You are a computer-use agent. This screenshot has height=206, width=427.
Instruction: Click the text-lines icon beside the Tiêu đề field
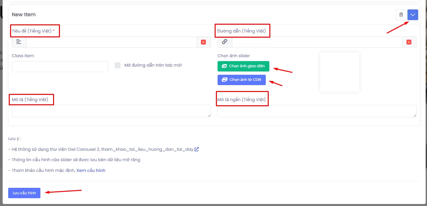(x=19, y=42)
